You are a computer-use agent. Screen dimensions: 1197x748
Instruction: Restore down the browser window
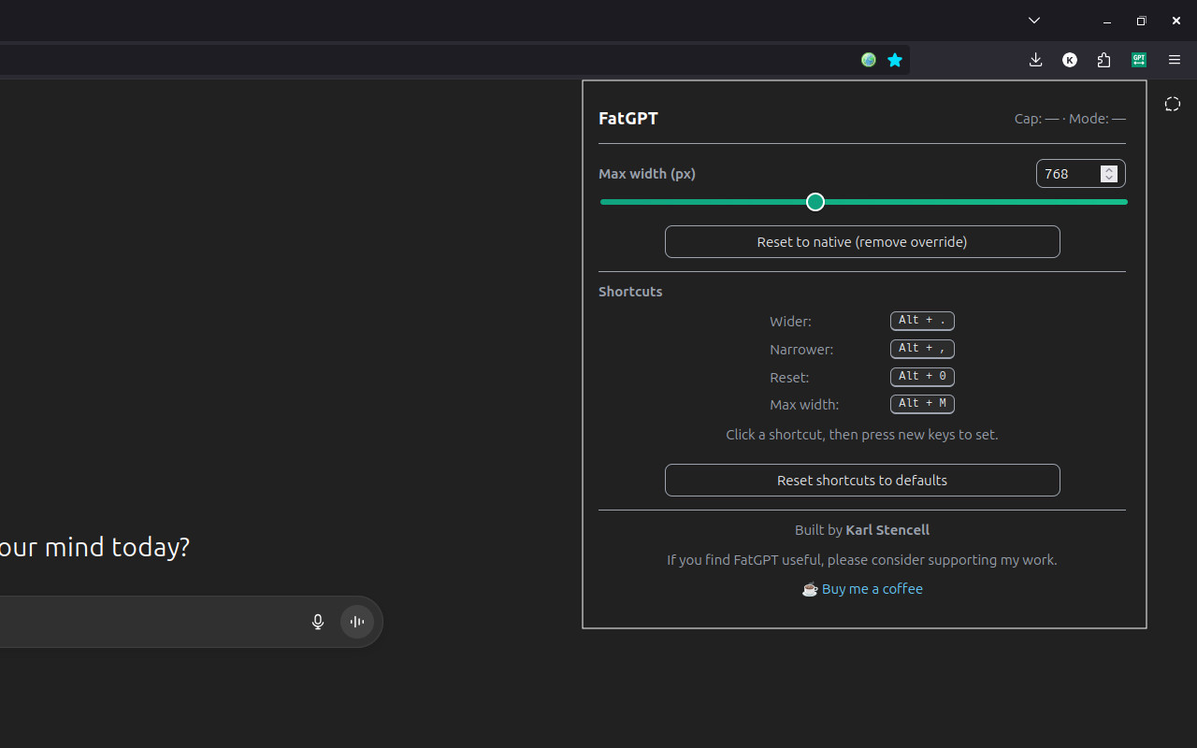(x=1141, y=21)
